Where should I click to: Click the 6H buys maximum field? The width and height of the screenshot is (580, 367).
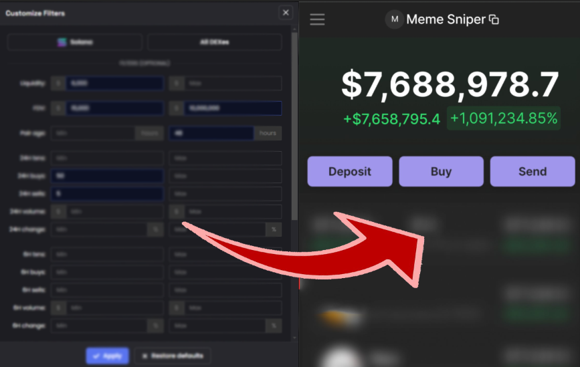[x=225, y=272]
